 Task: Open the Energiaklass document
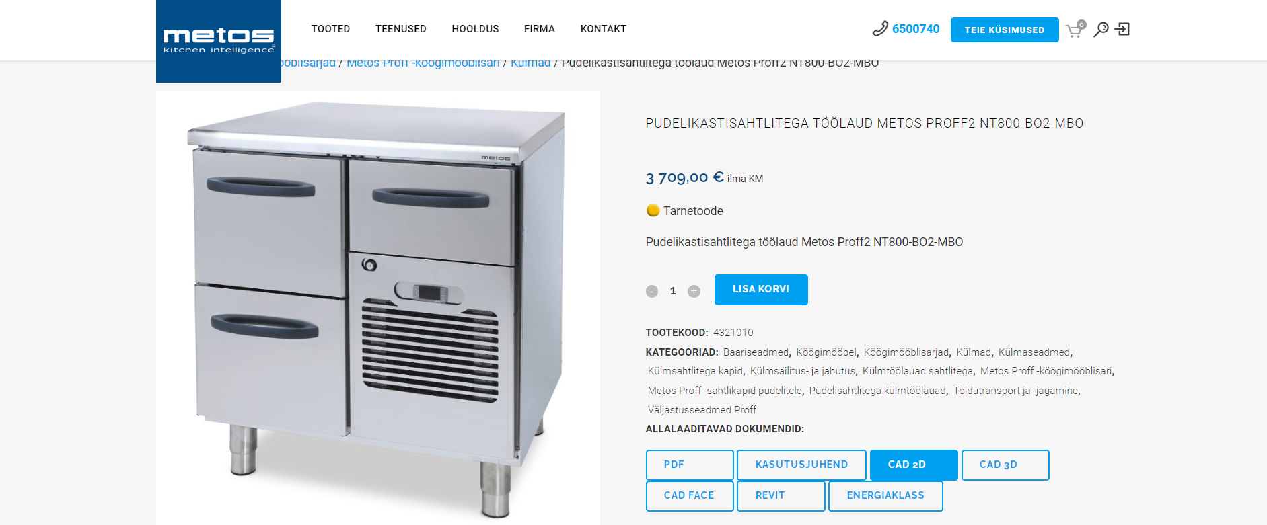click(885, 496)
